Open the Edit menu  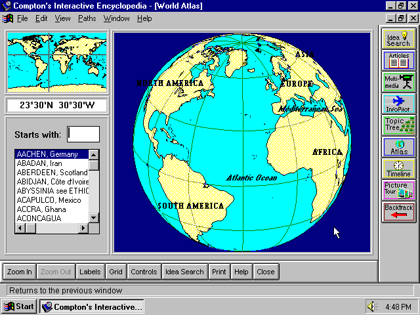[41, 18]
